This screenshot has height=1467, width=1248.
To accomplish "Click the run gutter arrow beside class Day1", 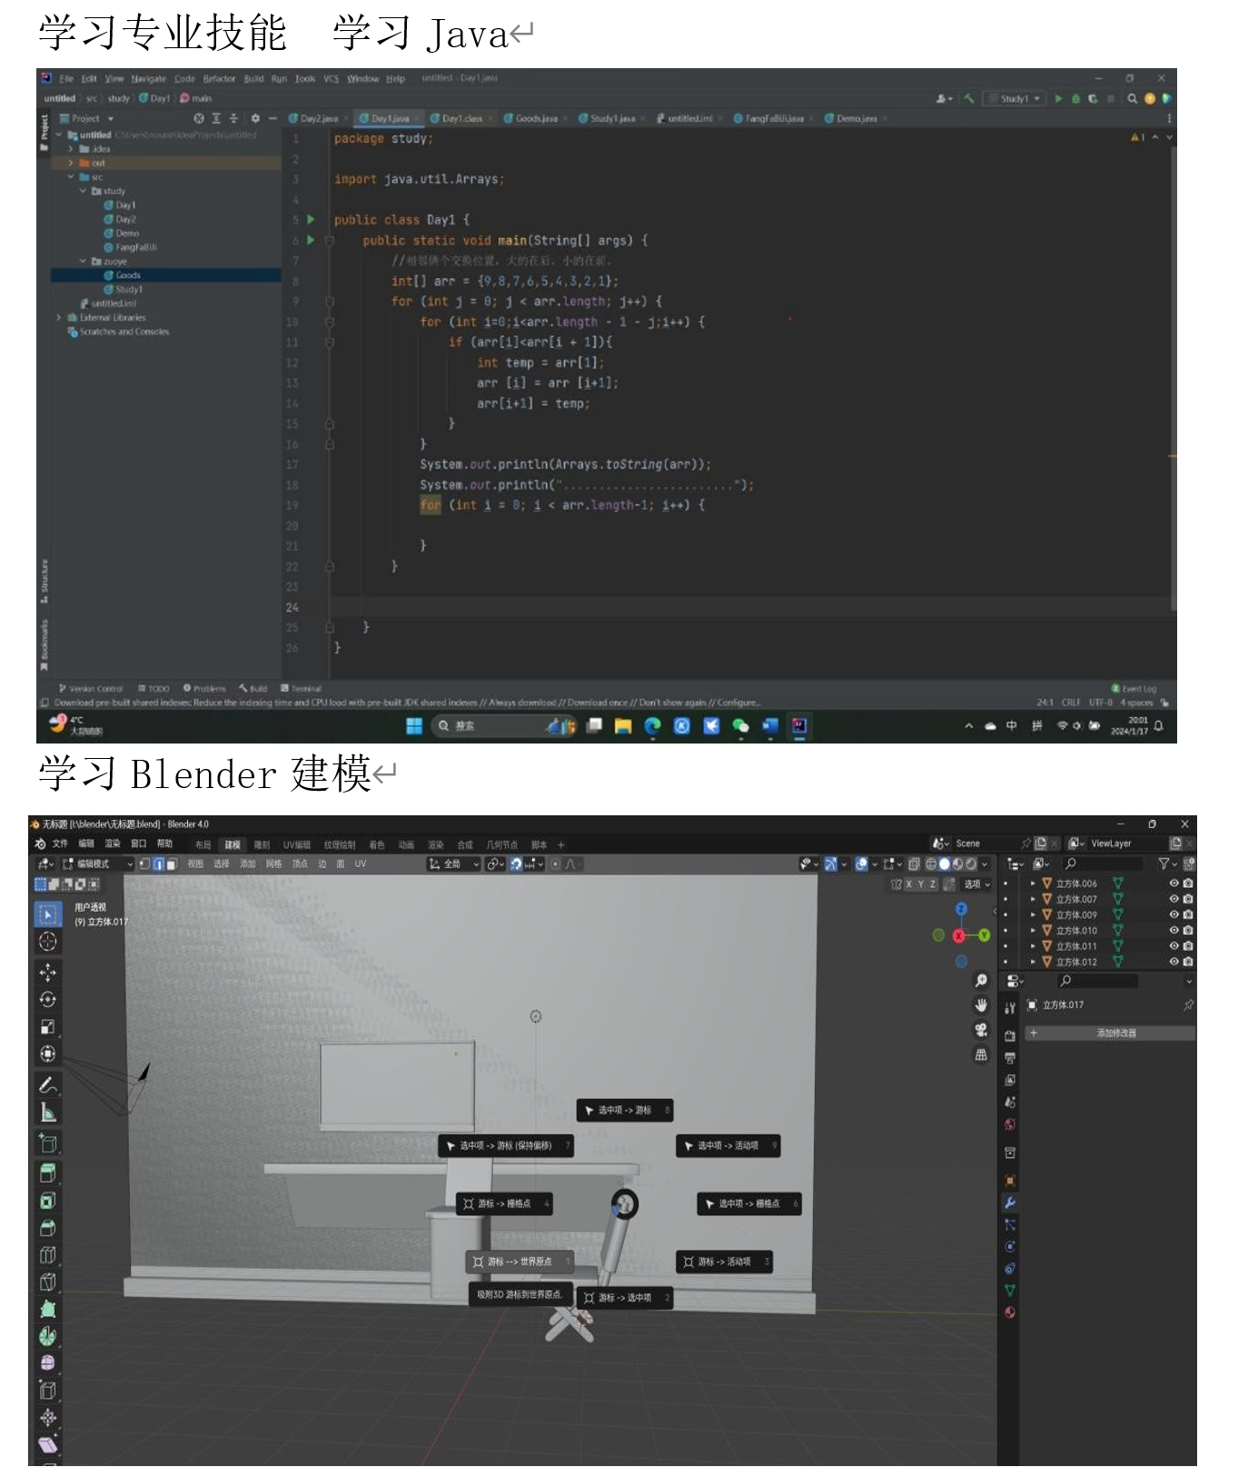I will tap(311, 220).
